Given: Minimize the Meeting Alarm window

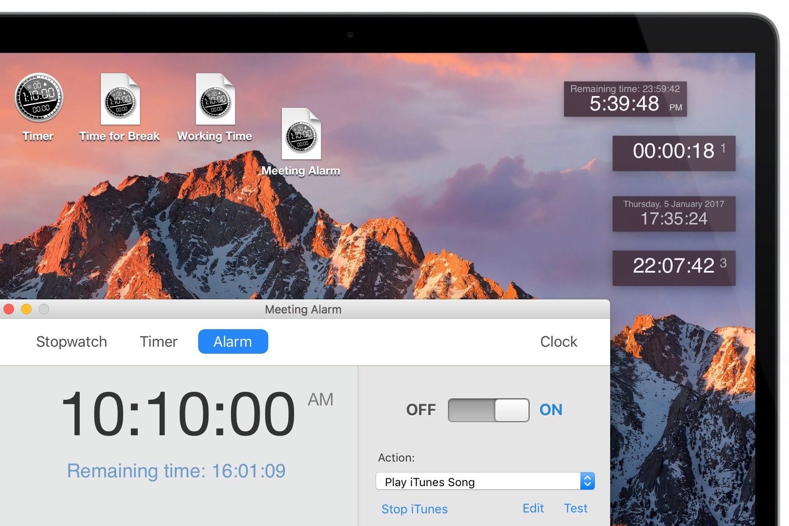Looking at the screenshot, I should pyautogui.click(x=26, y=309).
